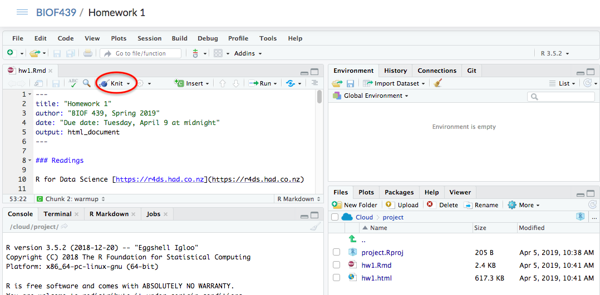Click the blue Publish icon
This screenshot has width=600, height=295.
tap(291, 83)
